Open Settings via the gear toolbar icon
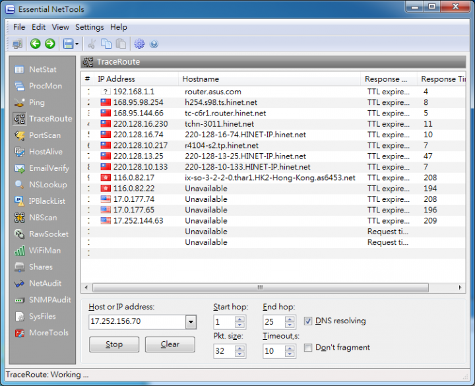The height and width of the screenshot is (386, 475). pos(139,44)
